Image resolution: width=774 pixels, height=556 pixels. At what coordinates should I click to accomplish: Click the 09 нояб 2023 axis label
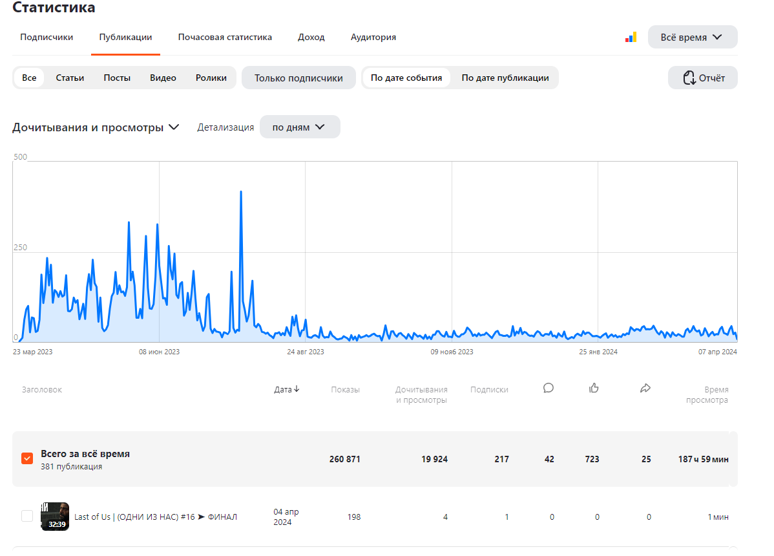(x=452, y=352)
